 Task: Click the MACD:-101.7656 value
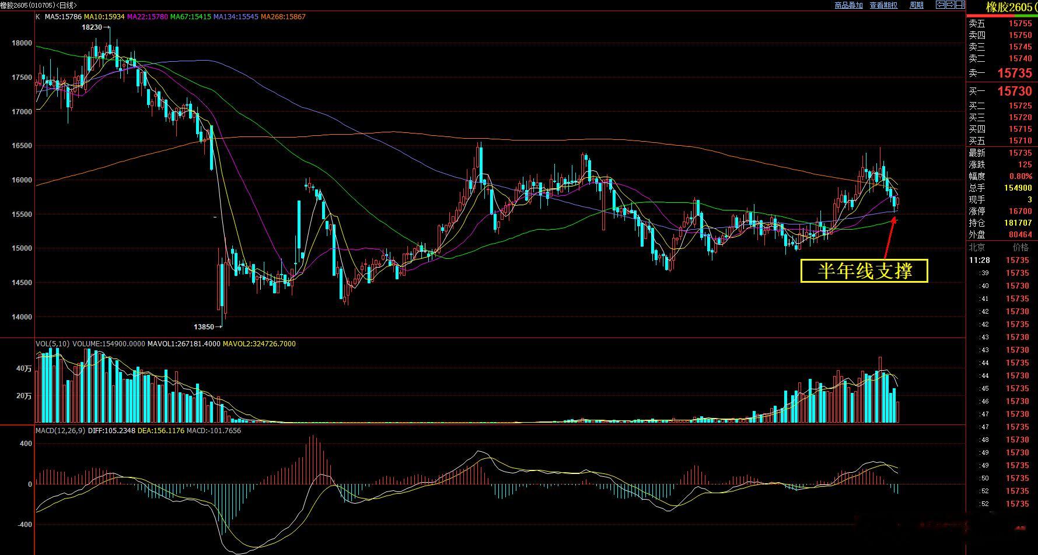(x=214, y=431)
